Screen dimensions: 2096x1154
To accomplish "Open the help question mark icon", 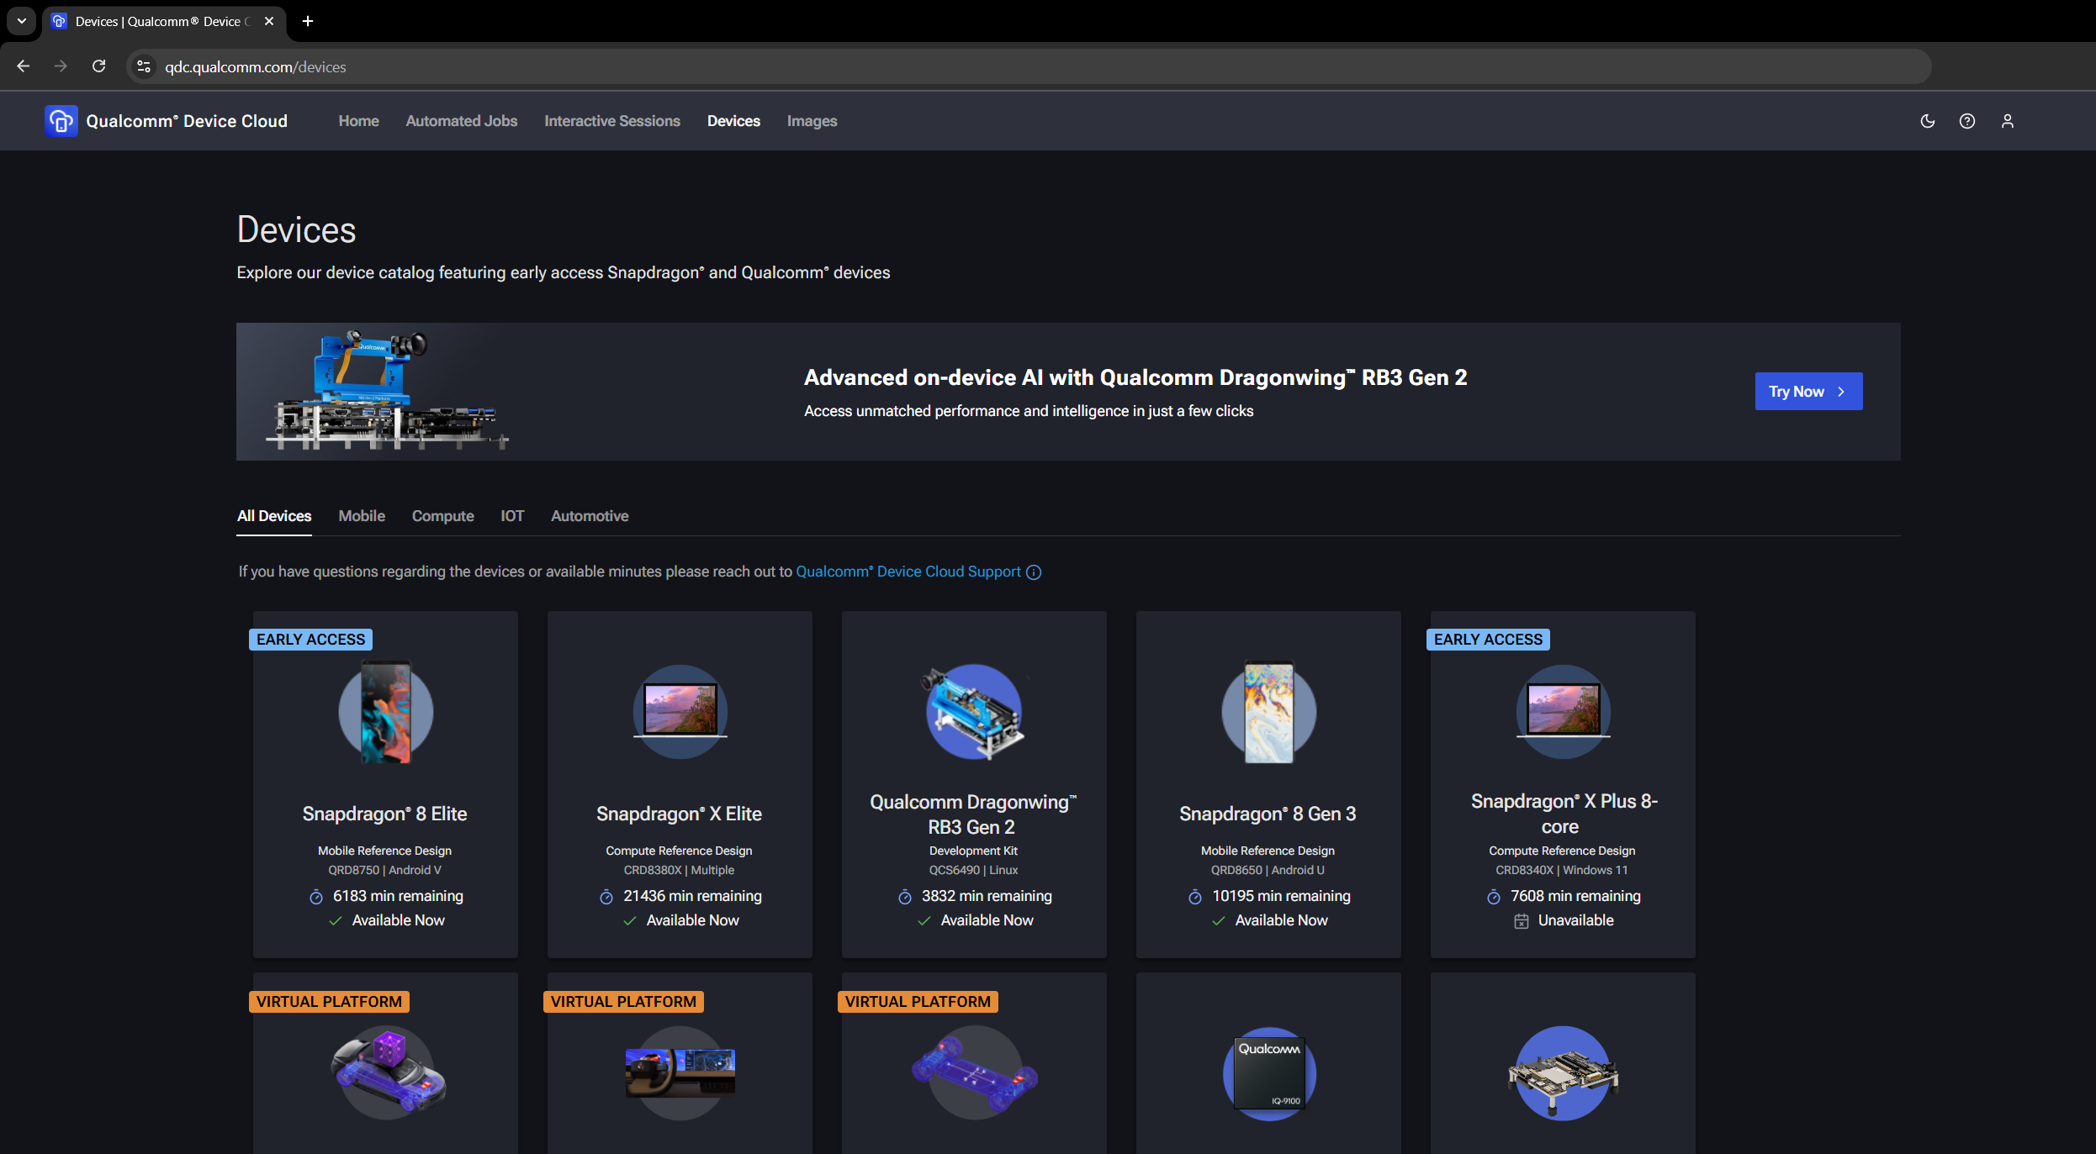I will [x=1967, y=121].
